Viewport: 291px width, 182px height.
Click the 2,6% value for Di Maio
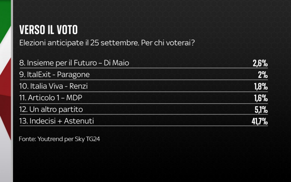(260, 63)
